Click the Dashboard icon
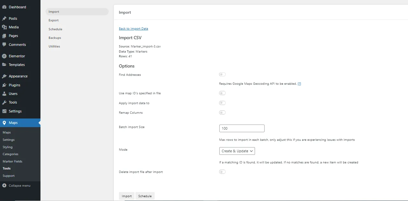The image size is (408, 201). pos(4,7)
